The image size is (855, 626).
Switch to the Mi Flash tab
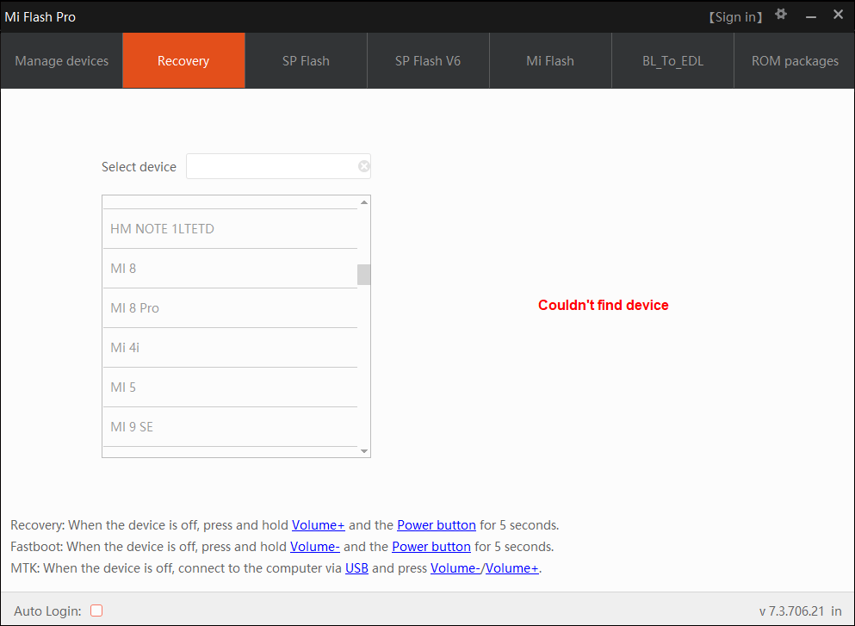pos(549,60)
